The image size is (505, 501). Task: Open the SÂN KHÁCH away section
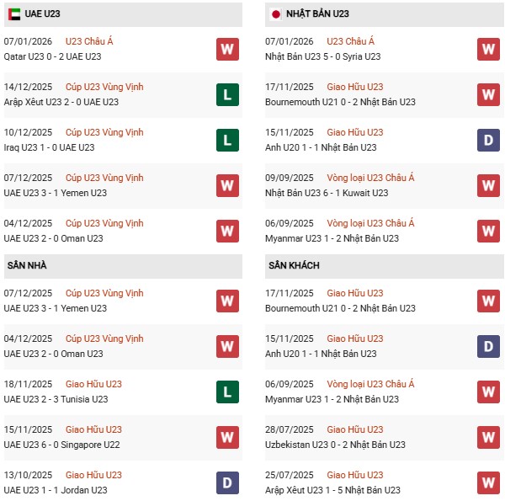(x=294, y=266)
